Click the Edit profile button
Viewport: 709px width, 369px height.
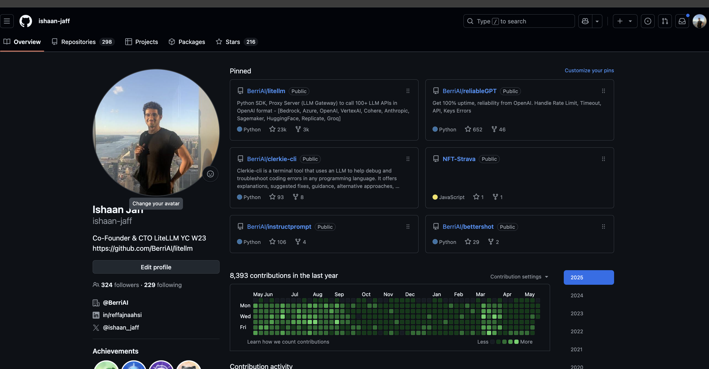pos(156,267)
